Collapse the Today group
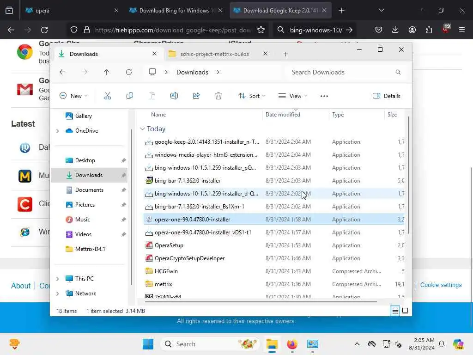 [x=142, y=129]
